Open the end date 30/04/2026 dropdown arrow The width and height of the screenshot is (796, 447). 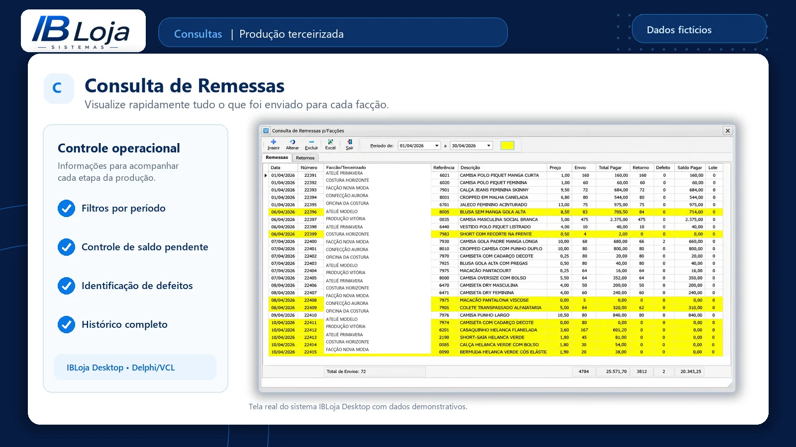click(x=489, y=146)
